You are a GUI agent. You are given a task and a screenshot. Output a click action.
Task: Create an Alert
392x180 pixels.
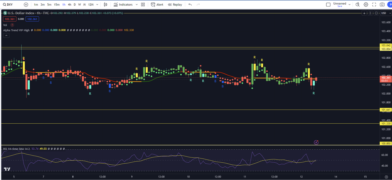coord(157,5)
